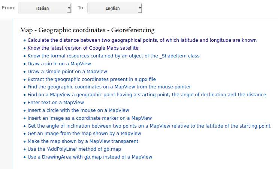The height and width of the screenshot is (169, 278).
Task: Open 'Draw a simple point on a MapView'
Action: click(x=67, y=72)
